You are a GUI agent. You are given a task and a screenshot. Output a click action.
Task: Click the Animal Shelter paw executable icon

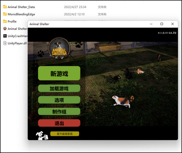5,29
